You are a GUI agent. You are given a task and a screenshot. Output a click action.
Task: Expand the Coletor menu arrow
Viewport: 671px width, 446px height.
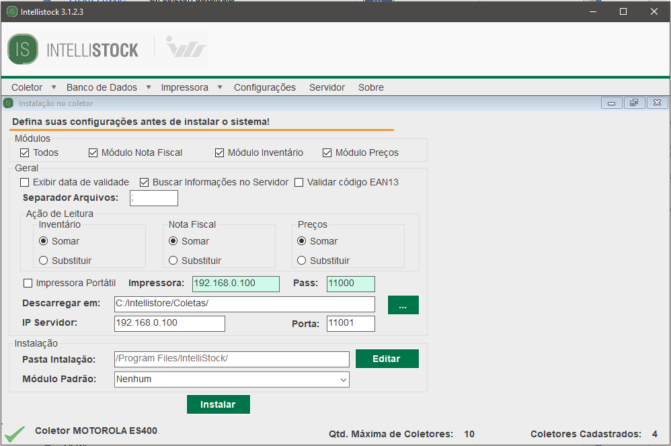click(54, 87)
